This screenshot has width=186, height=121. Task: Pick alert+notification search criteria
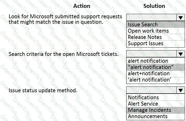155,73
